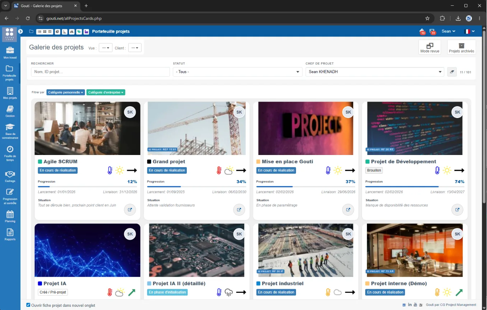Click the Projet de Développement progress bar
Screen dimensions: 487x310
[415, 187]
